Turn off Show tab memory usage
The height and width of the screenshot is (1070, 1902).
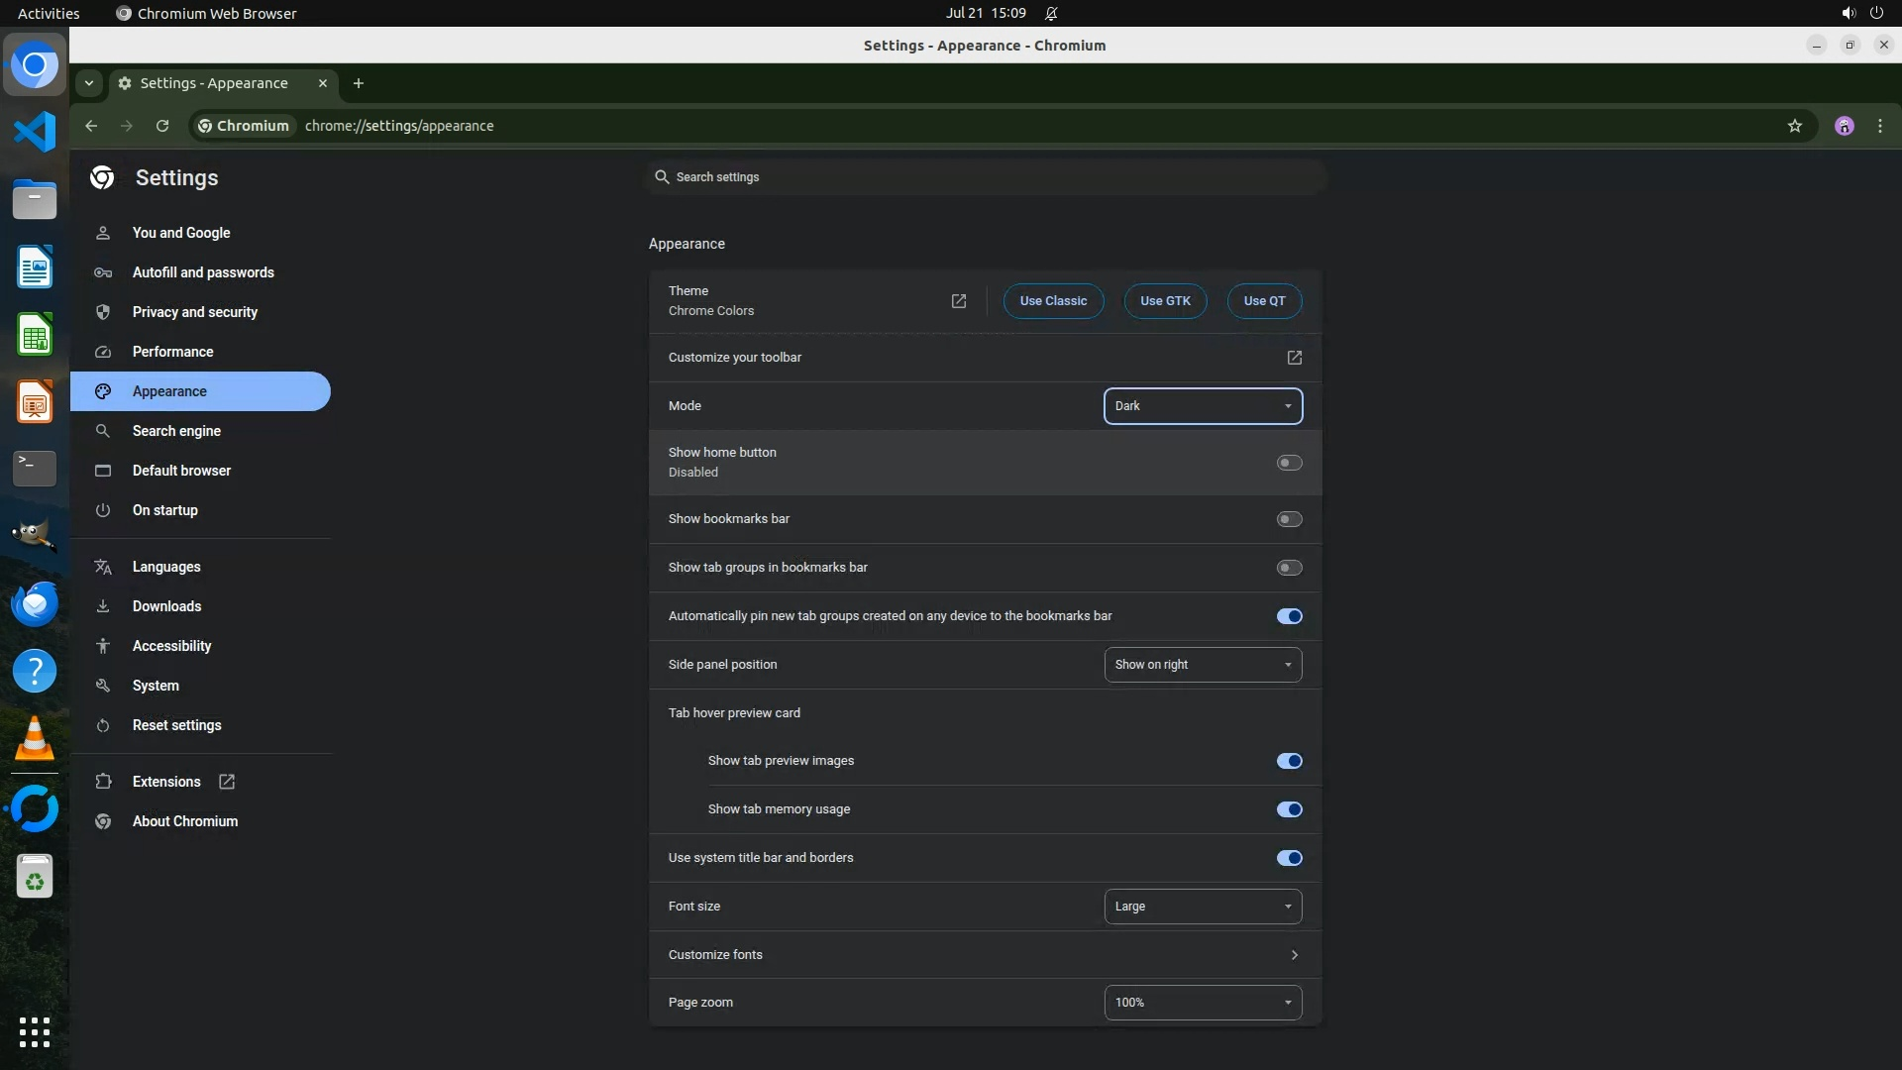[1289, 809]
